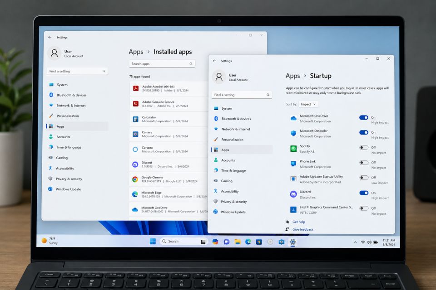Click the Microsoft Edge icon in Installed apps
The width and height of the screenshot is (436, 290).
click(135, 194)
